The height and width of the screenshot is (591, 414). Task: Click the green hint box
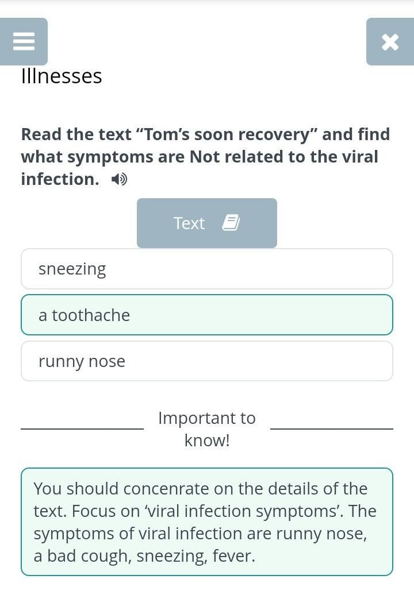(x=207, y=522)
